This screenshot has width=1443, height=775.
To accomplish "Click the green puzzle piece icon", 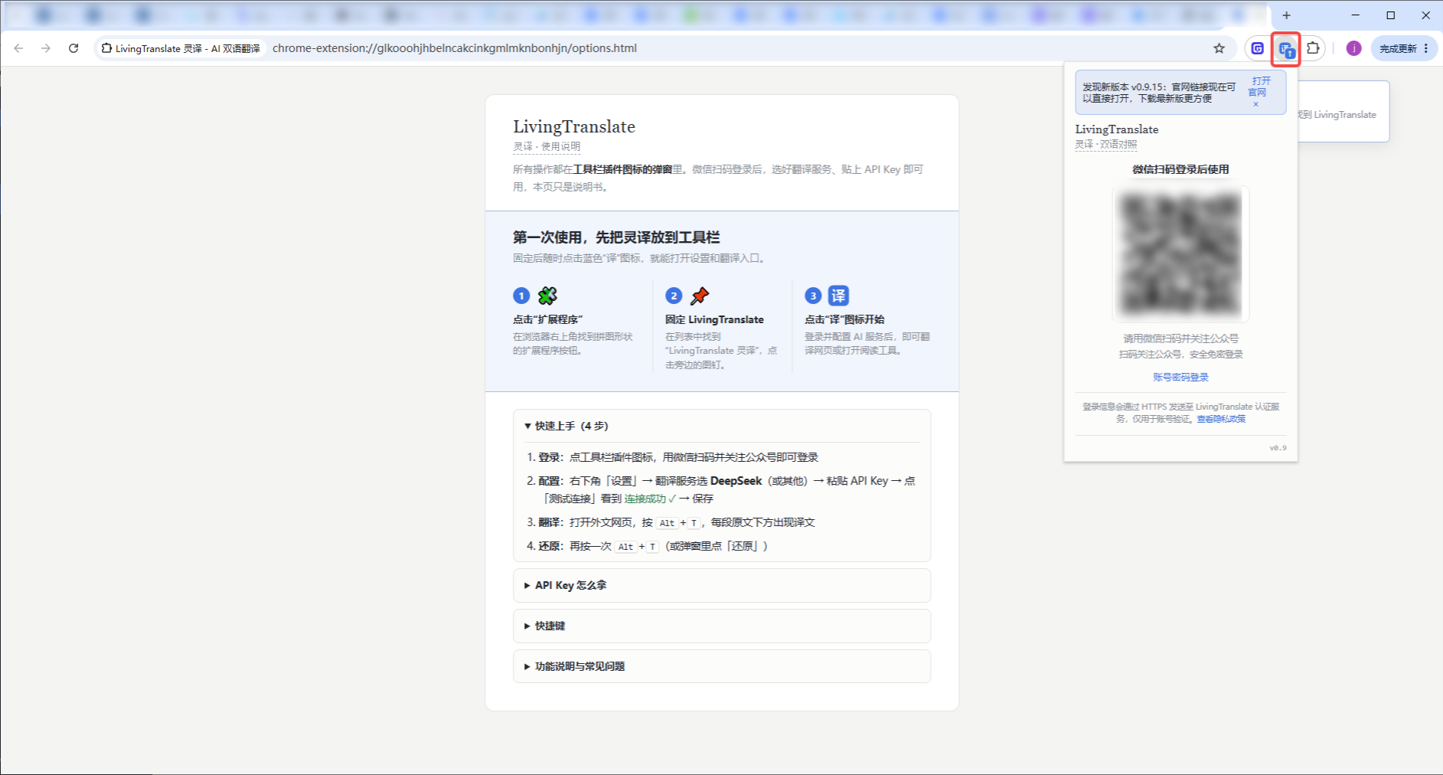I will click(x=547, y=296).
